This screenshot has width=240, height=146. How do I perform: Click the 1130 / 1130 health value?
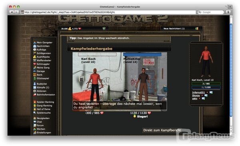(138, 113)
